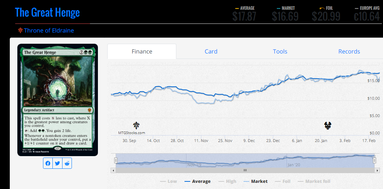Open the Tools tab
383x189 pixels.
(x=280, y=52)
